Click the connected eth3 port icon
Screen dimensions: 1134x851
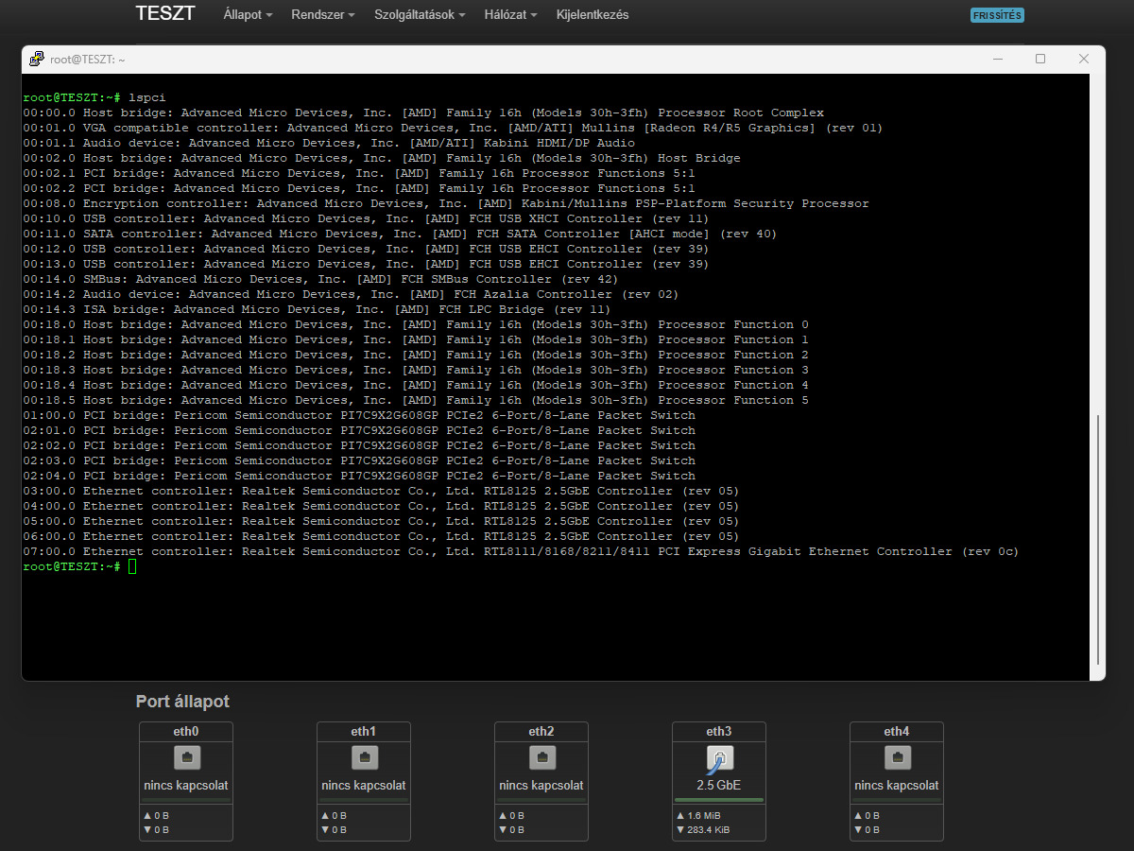tap(719, 757)
